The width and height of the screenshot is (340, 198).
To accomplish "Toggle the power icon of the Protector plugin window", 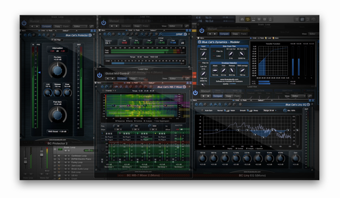I will [24, 23].
